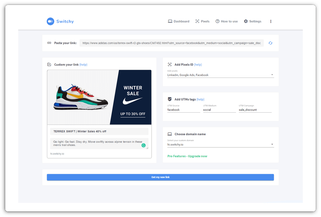Click the Custom your link heading text
This screenshot has height=217, width=321.
coord(66,65)
